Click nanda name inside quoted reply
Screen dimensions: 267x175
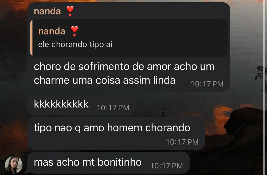(x=52, y=31)
